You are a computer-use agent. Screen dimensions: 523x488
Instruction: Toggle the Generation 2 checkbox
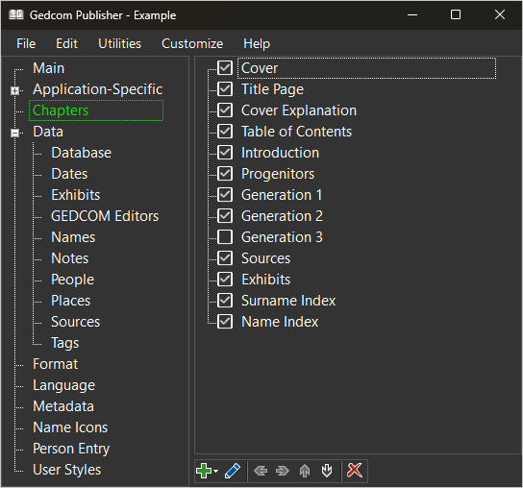pyautogui.click(x=225, y=216)
